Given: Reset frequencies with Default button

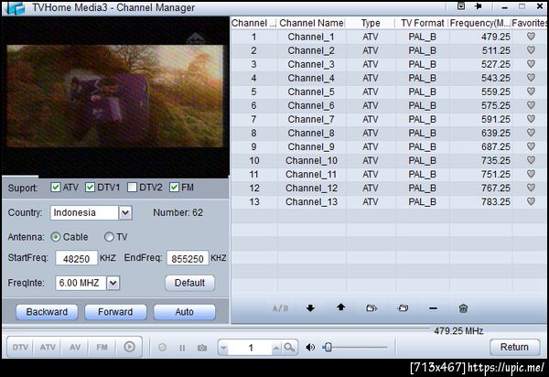Looking at the screenshot, I should 189,283.
